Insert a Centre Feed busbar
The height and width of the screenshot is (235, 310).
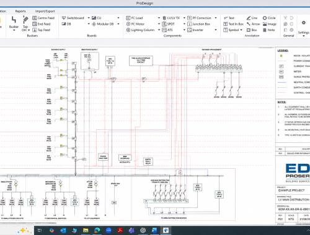tap(43, 18)
